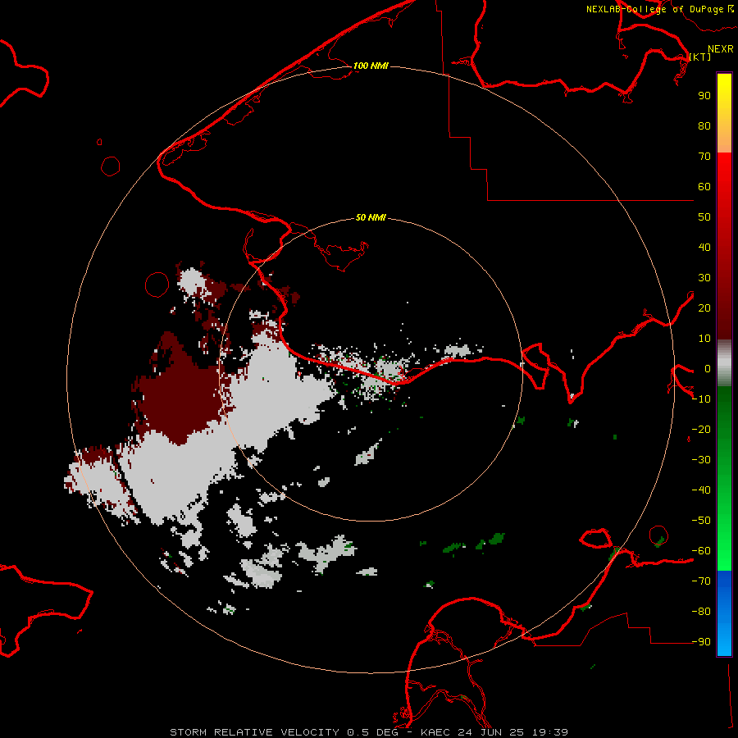Select the -80 value on velocity scale

click(701, 612)
